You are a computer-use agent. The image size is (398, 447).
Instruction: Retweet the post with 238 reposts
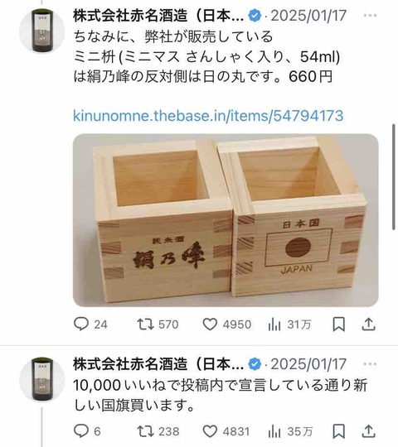coord(158,431)
